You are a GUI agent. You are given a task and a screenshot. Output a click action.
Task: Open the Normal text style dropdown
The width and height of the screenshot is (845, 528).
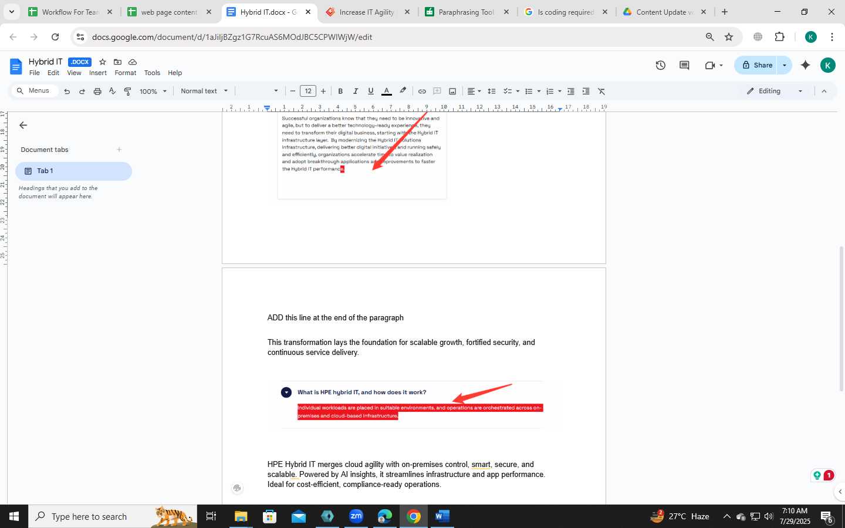pos(204,91)
